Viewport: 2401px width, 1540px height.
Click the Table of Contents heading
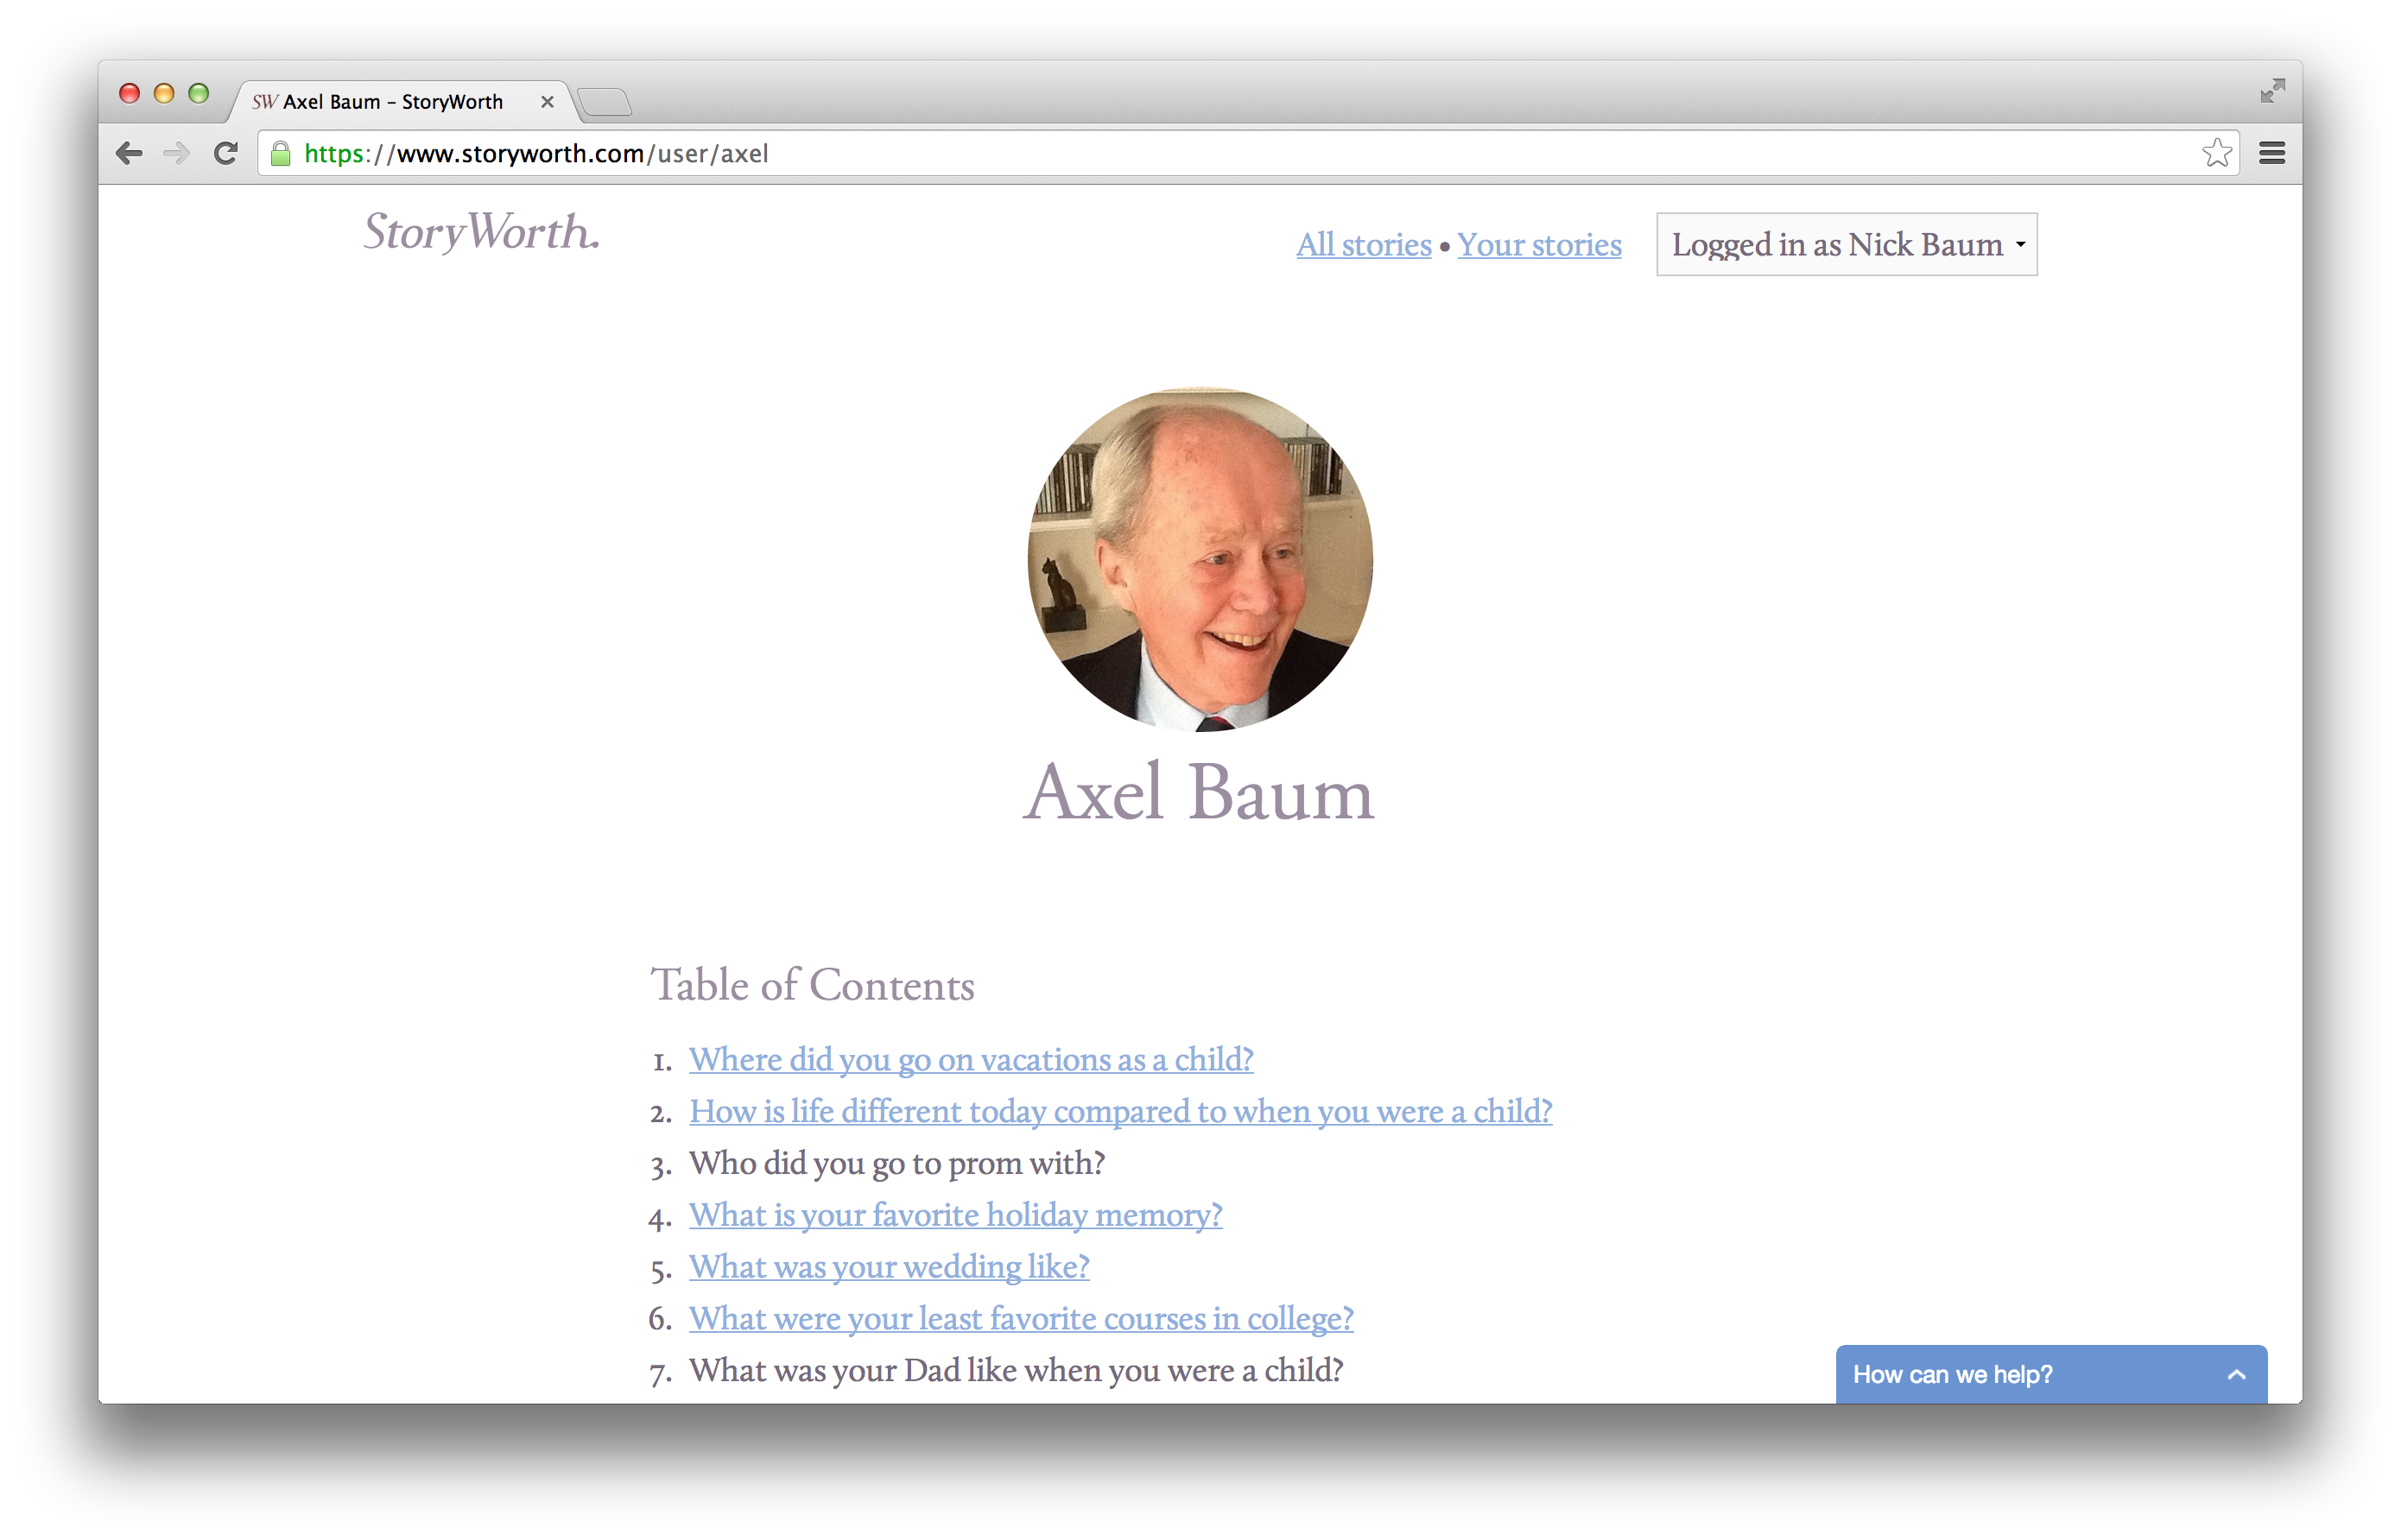click(813, 986)
